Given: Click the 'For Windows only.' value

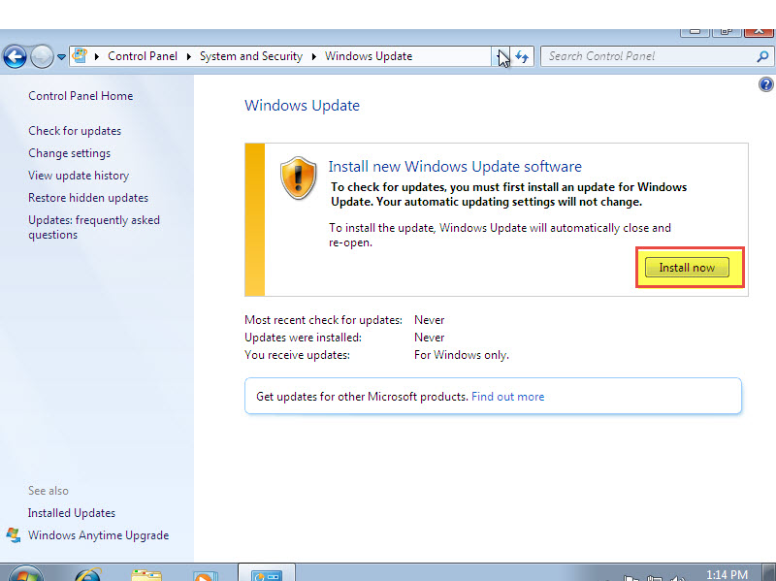Looking at the screenshot, I should click(462, 355).
